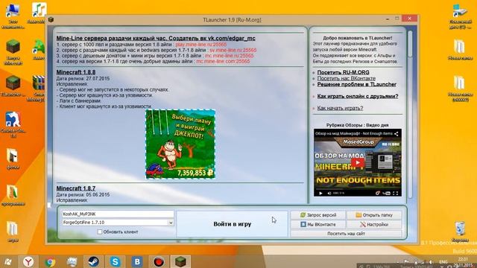Click the username field containing KoshAK_MyP3NK
The height and width of the screenshot is (268, 477).
pos(118,214)
